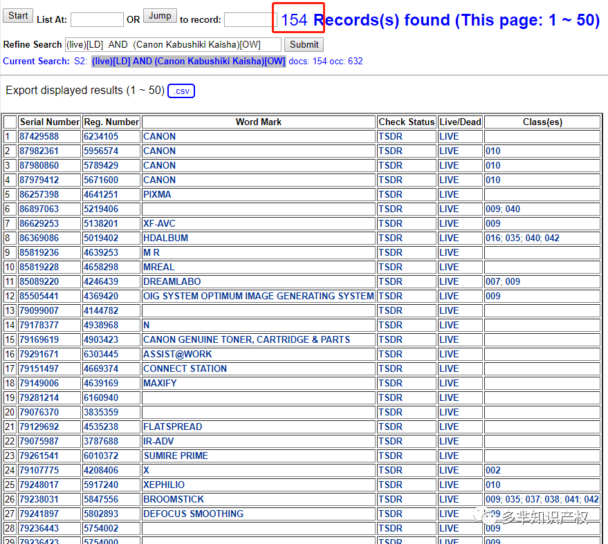Click the Check Status column header

[406, 122]
